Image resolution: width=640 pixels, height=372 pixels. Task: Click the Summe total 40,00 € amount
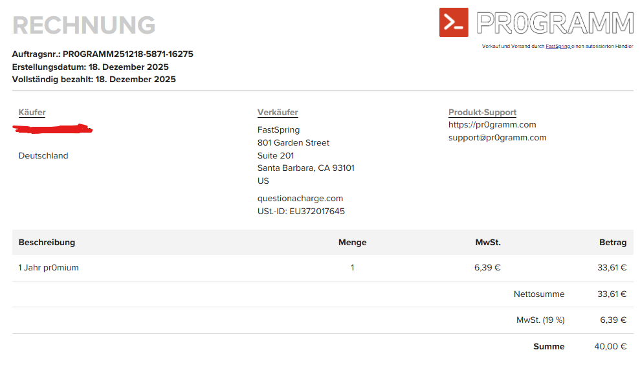[x=610, y=347]
